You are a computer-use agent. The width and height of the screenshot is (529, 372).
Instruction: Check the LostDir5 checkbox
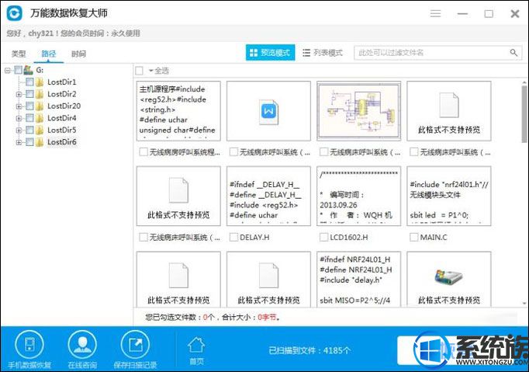29,130
